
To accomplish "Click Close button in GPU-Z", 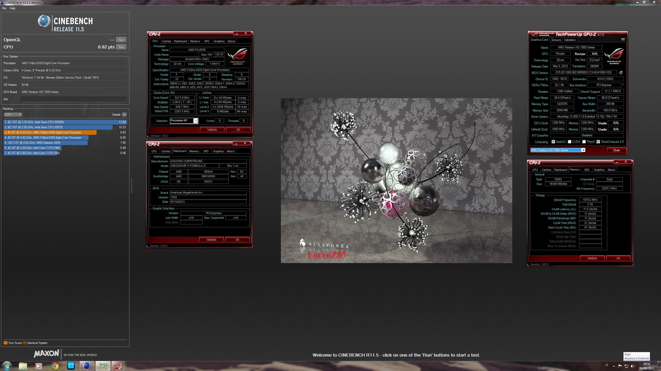I will pos(616,150).
